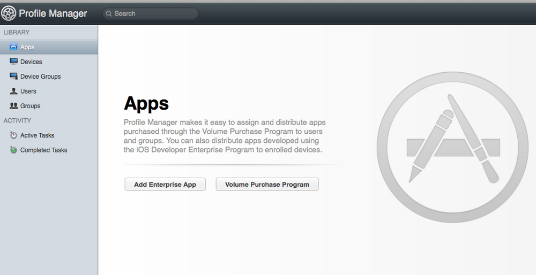Select Apps in the Library sidebar

[49, 47]
